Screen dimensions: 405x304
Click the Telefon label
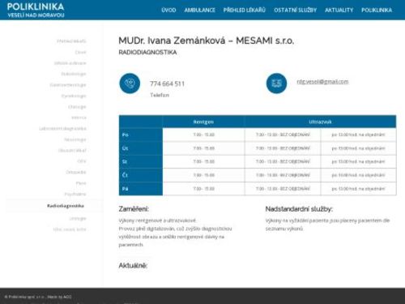(x=160, y=95)
